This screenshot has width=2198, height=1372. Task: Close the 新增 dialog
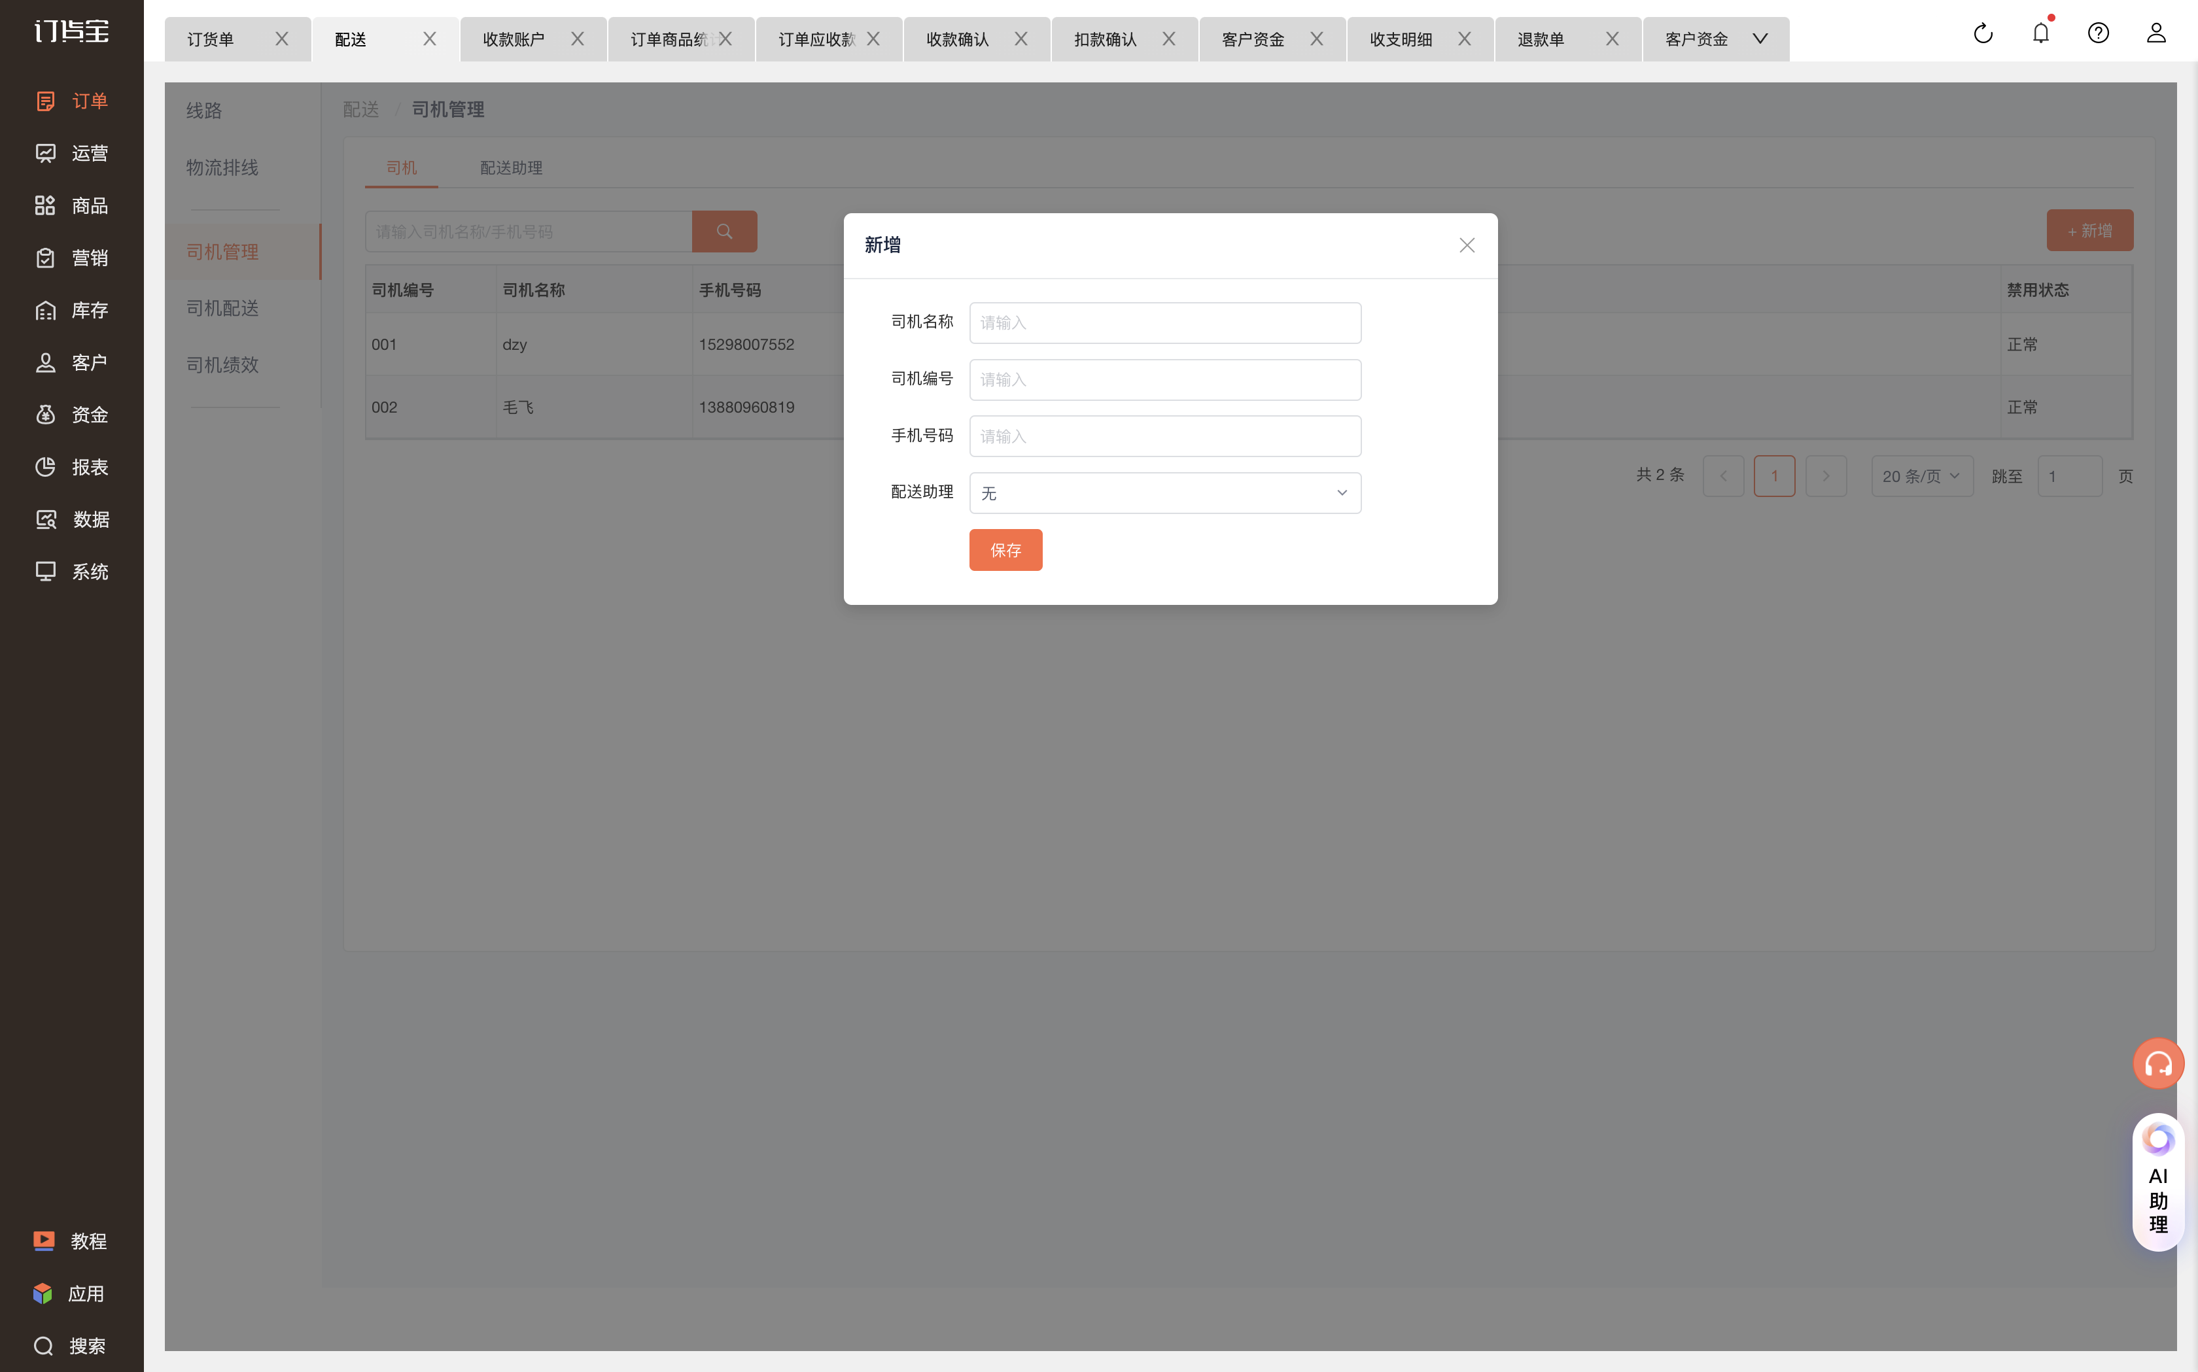click(x=1467, y=245)
